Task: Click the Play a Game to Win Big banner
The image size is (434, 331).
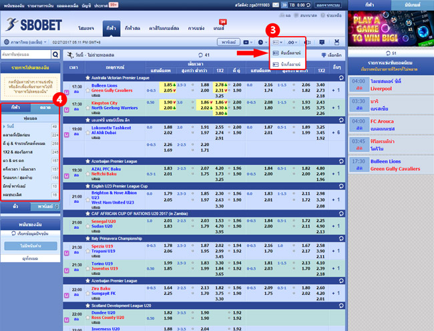Action: [x=391, y=29]
